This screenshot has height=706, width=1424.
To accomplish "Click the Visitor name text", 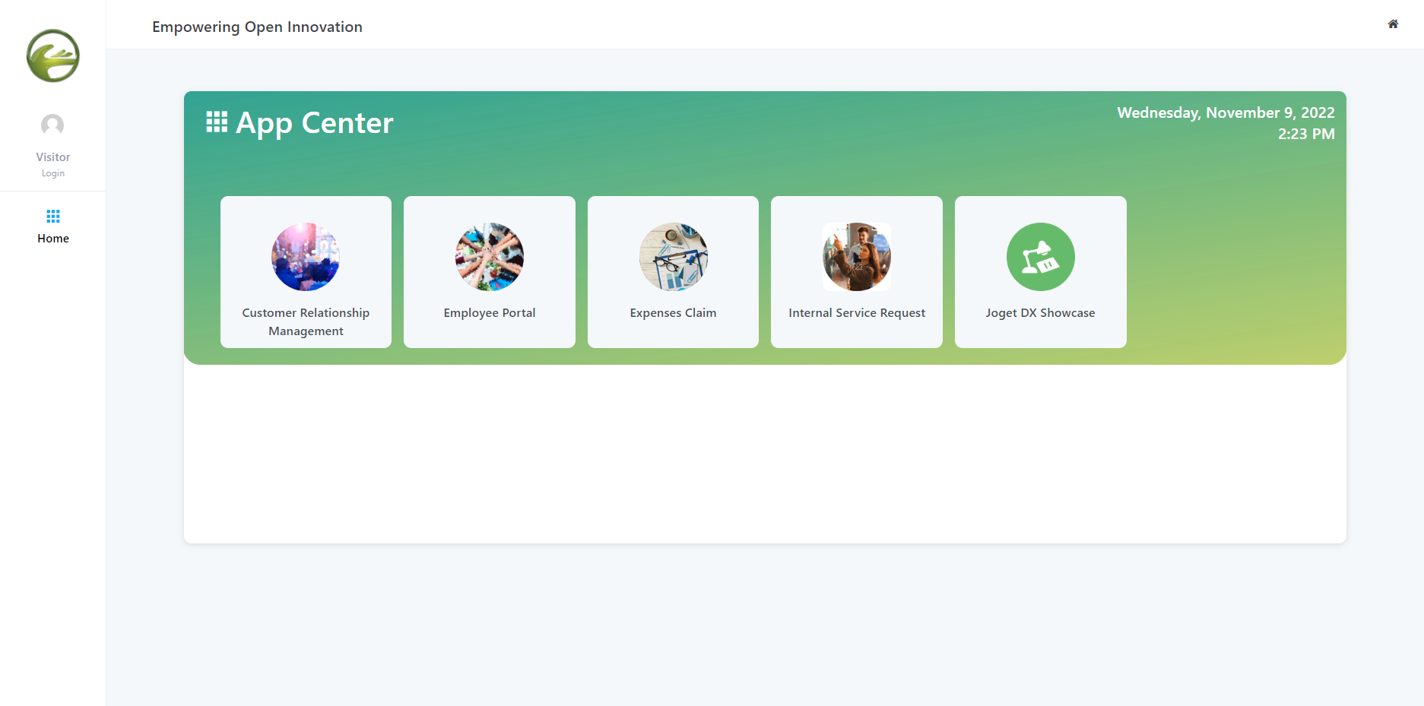I will (x=53, y=157).
